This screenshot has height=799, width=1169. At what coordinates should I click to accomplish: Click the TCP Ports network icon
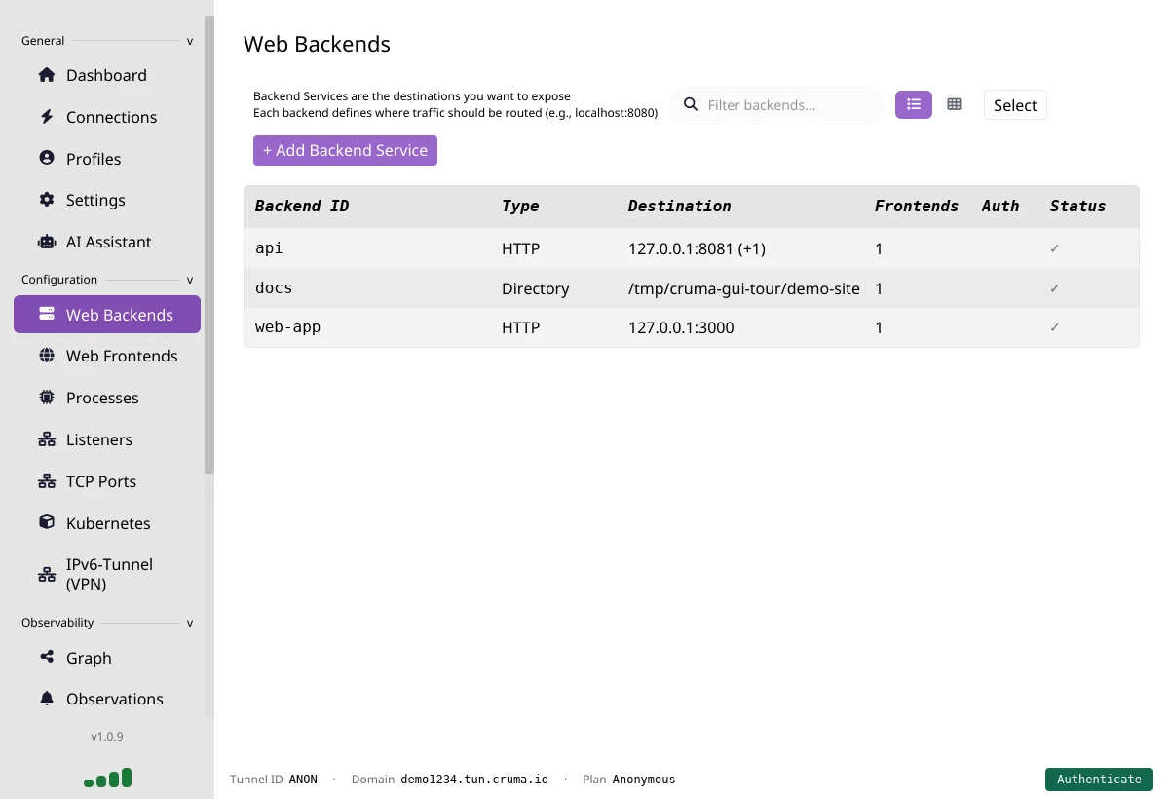[47, 481]
